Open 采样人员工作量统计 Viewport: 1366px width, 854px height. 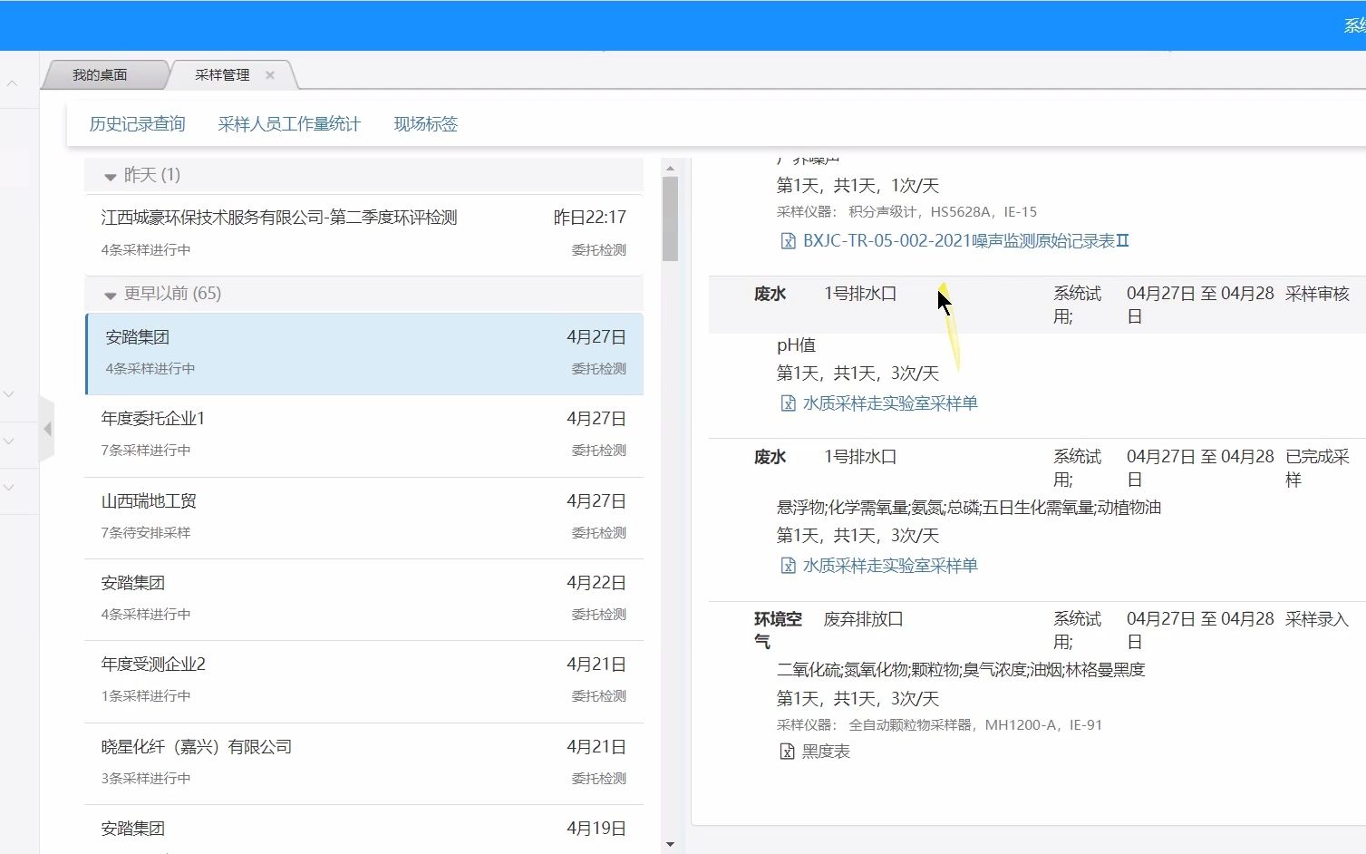point(289,124)
